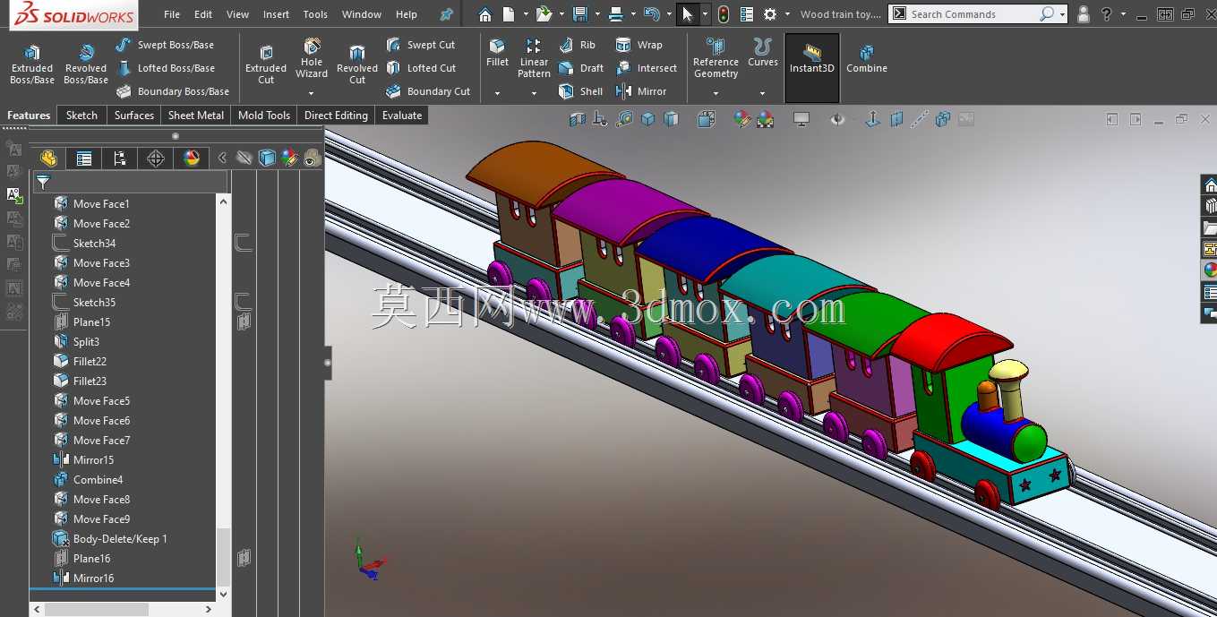Open the File menu
The image size is (1217, 617).
[x=172, y=14]
